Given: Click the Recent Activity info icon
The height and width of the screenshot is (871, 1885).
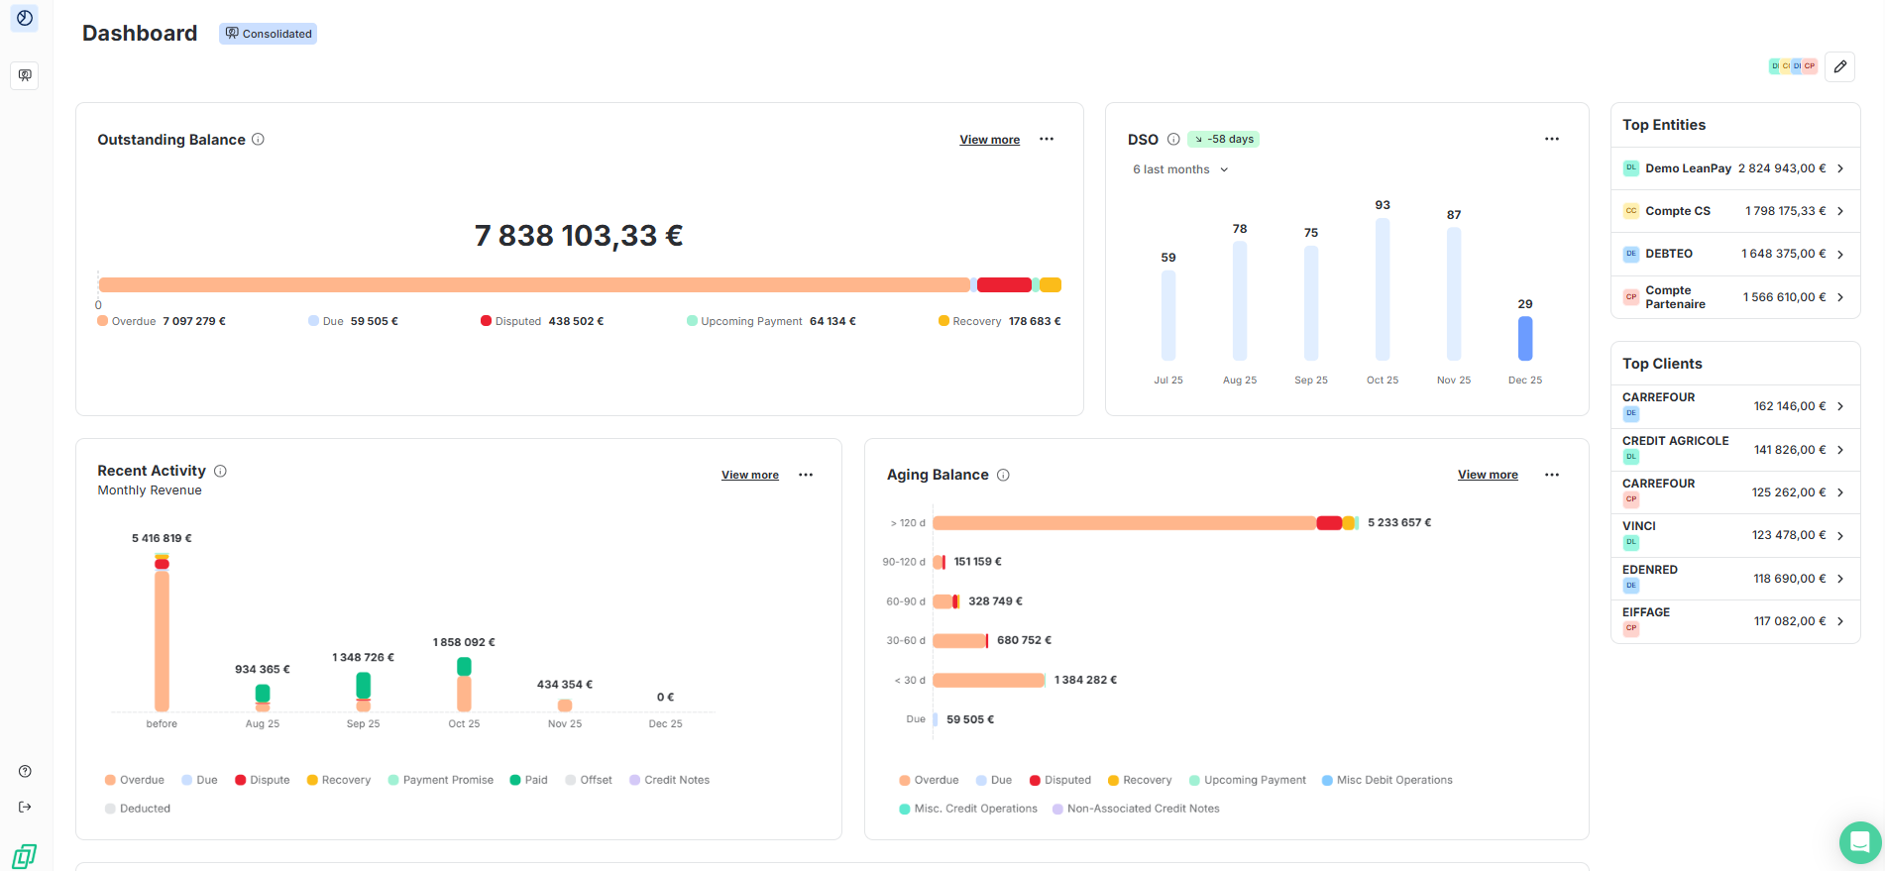Looking at the screenshot, I should 220,471.
